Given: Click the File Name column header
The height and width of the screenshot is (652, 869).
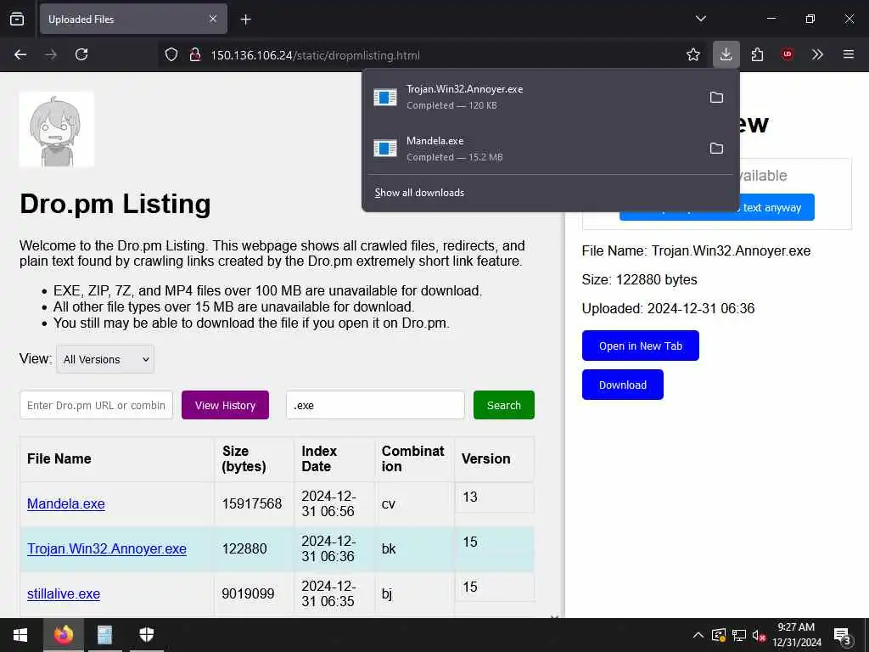Looking at the screenshot, I should (x=117, y=459).
